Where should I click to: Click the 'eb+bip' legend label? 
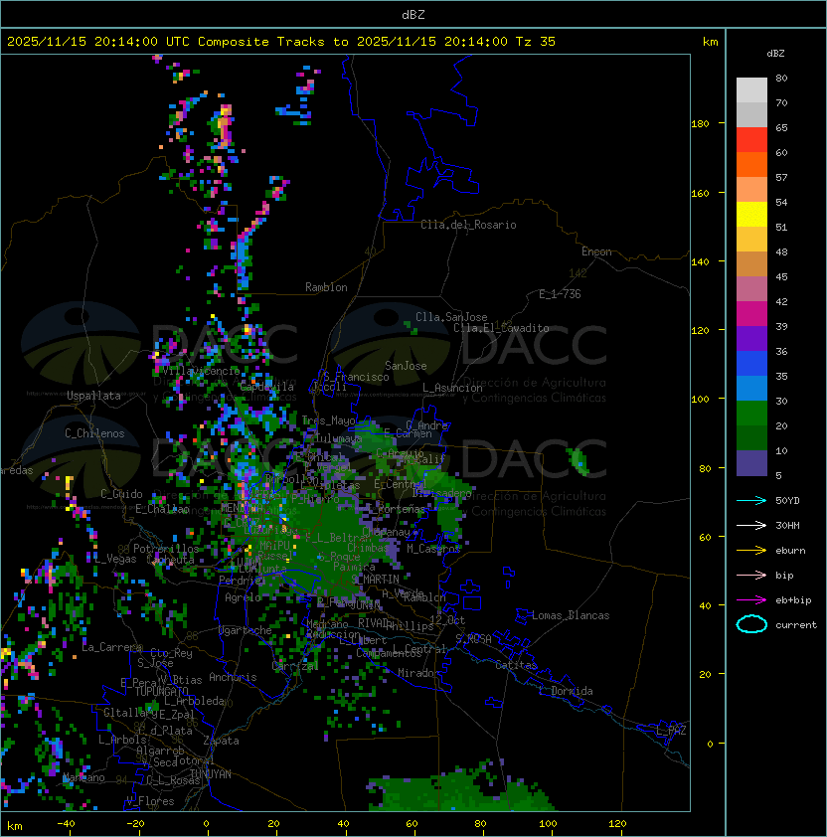(x=793, y=600)
